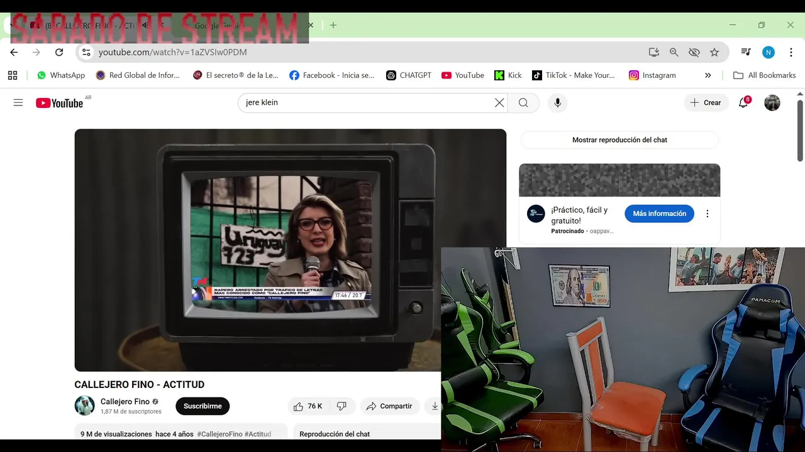The height and width of the screenshot is (452, 805).
Task: Open Red Global de Infor... bookmark
Action: [138, 75]
